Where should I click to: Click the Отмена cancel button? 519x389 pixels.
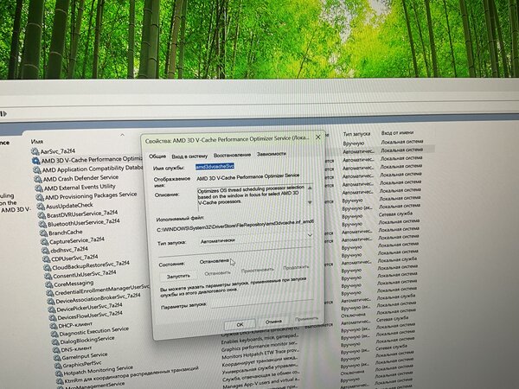(273, 322)
